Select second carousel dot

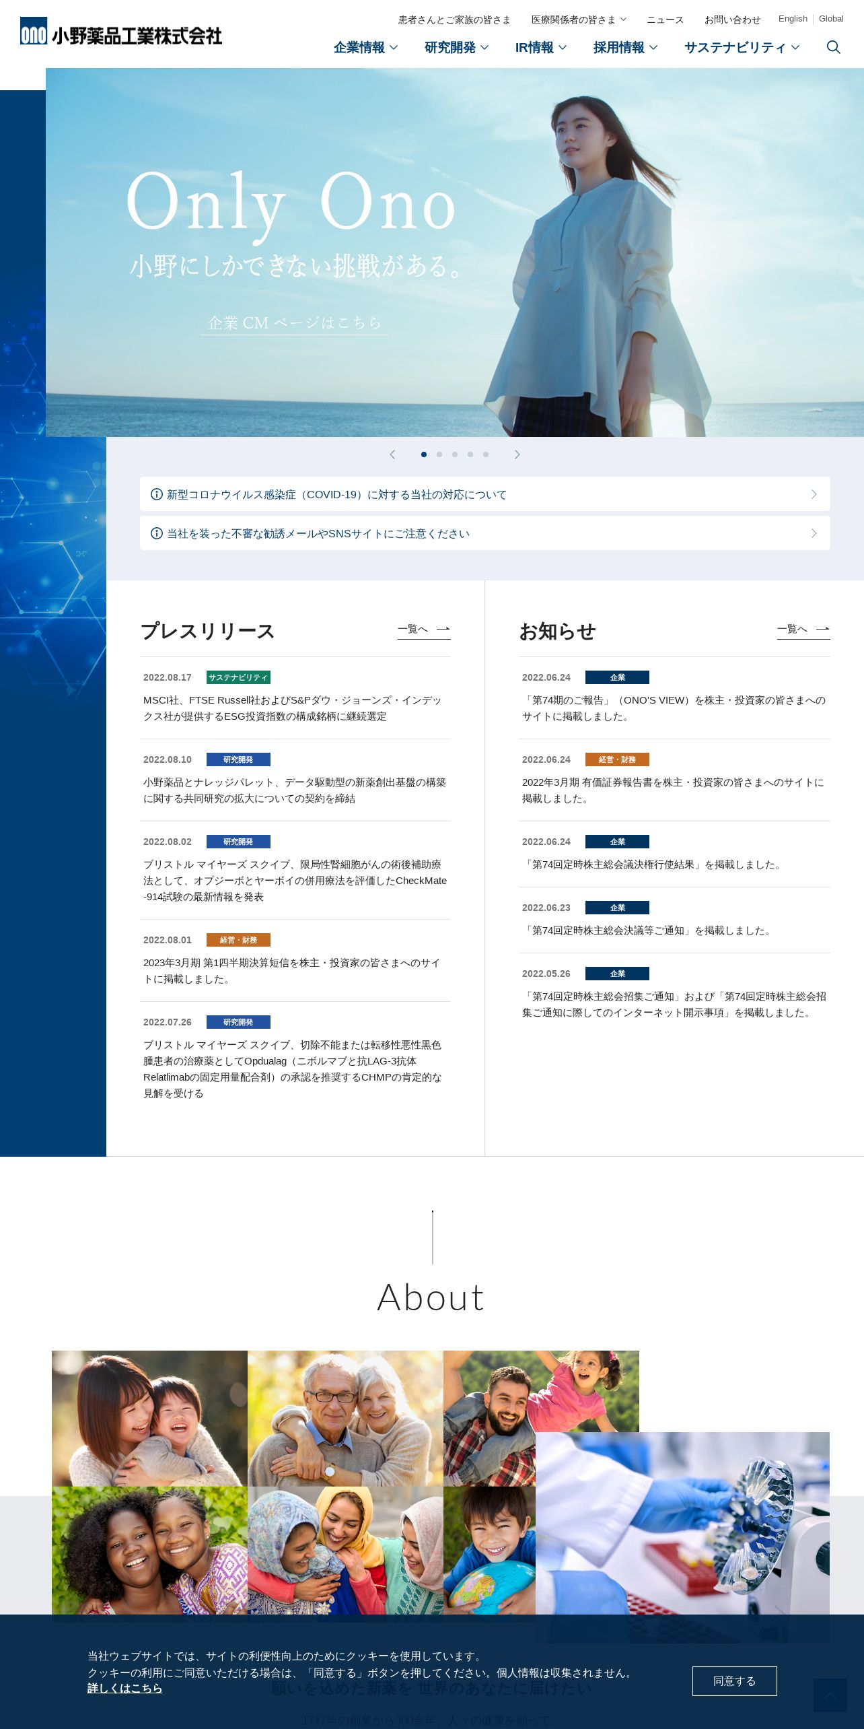pos(439,454)
